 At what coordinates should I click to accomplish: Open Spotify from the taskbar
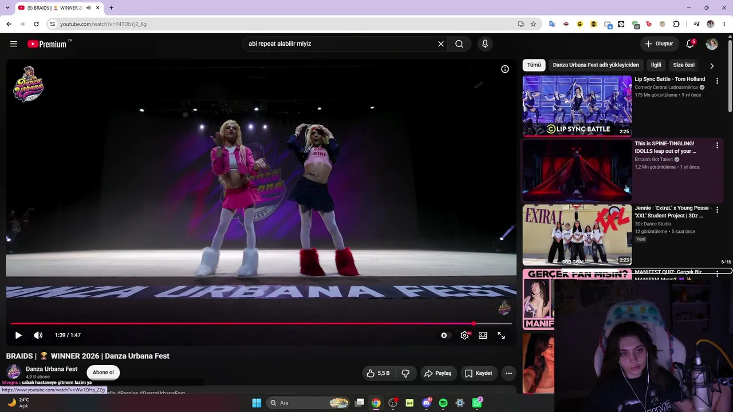(x=443, y=403)
